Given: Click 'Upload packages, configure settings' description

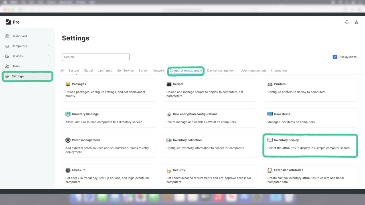Looking at the screenshot, I should pyautogui.click(x=105, y=94).
